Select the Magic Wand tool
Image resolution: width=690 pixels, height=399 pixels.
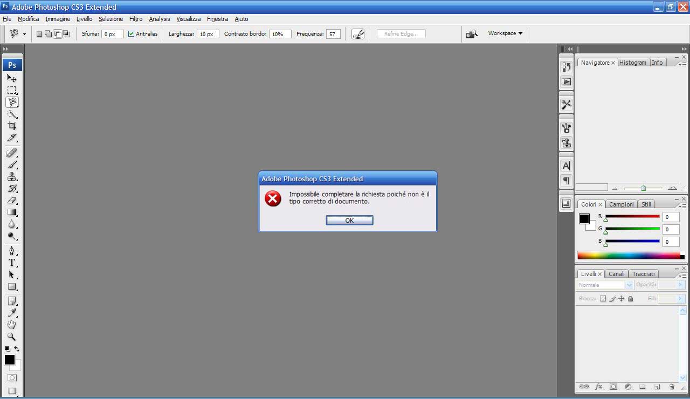point(12,114)
